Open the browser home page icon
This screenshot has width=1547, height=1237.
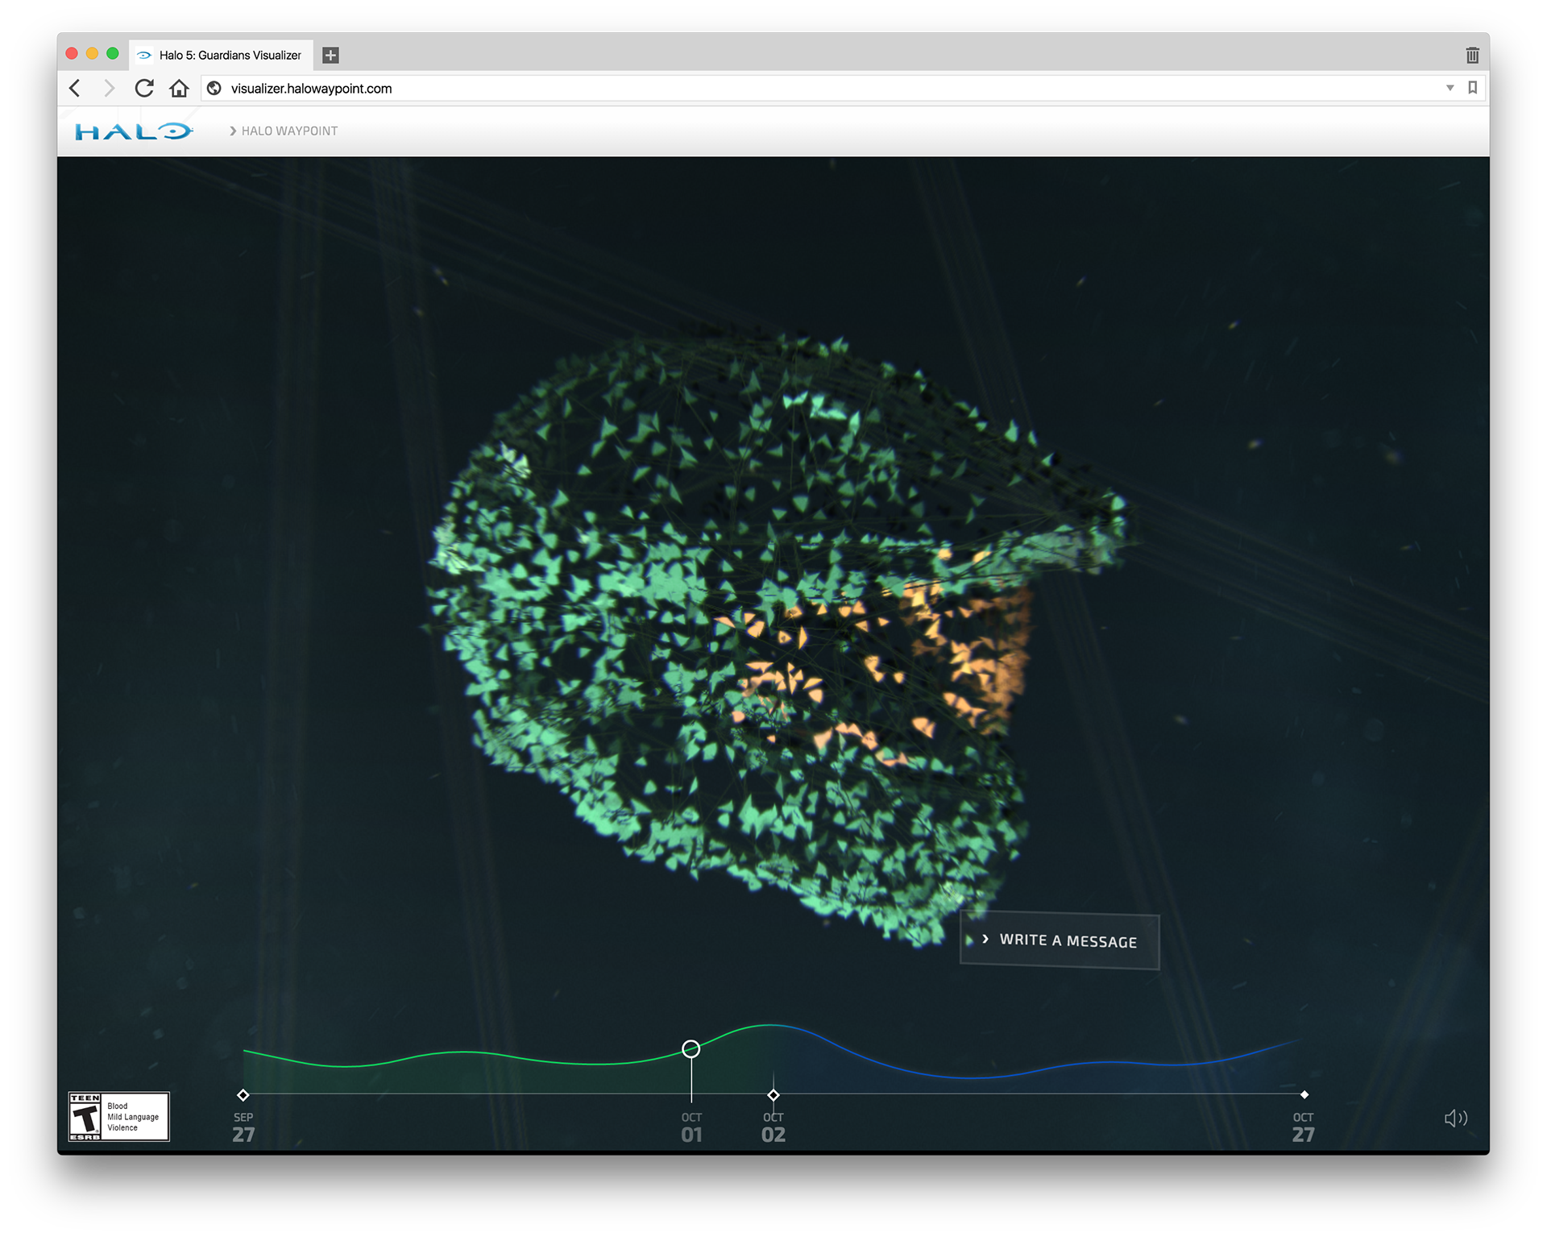(x=179, y=88)
